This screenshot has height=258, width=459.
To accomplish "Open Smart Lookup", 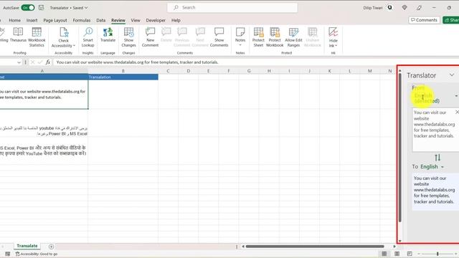I will 87,37.
